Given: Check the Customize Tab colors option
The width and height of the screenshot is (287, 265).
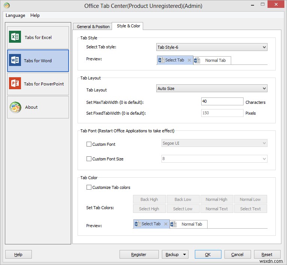Looking at the screenshot, I should (89, 187).
